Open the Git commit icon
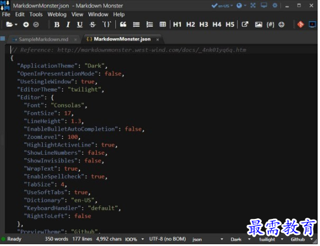The image size is (320, 246). coord(301,25)
